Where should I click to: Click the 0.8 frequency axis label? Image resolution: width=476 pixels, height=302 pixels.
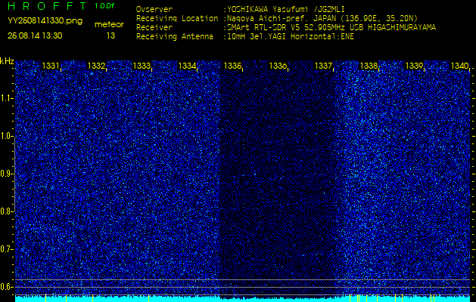pyautogui.click(x=6, y=211)
